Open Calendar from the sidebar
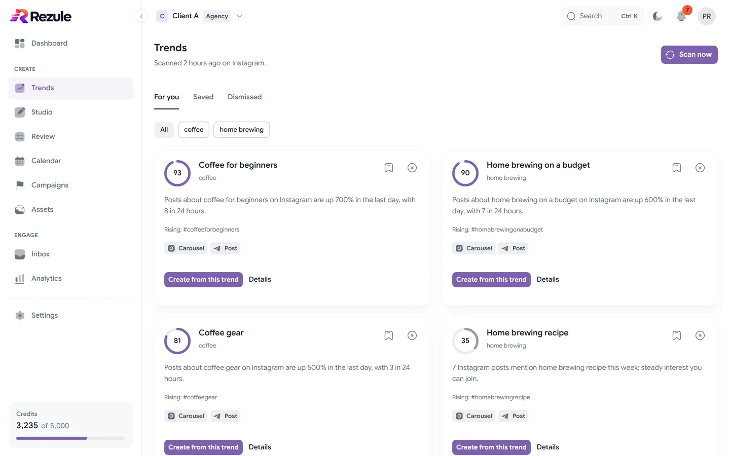Image resolution: width=730 pixels, height=456 pixels. tap(70, 161)
